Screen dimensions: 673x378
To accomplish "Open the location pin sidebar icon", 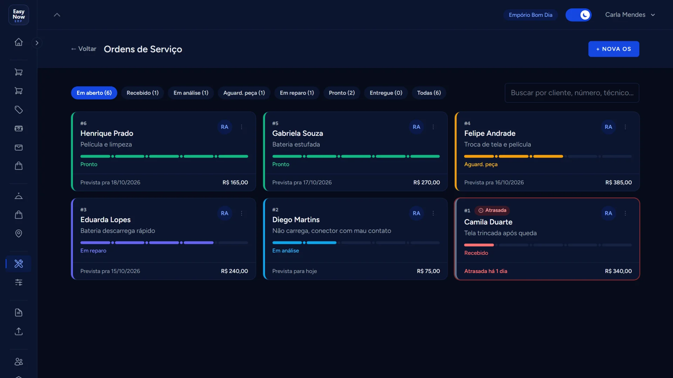I will tap(19, 233).
